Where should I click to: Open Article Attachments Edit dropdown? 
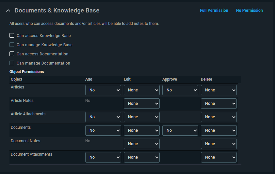point(142,117)
